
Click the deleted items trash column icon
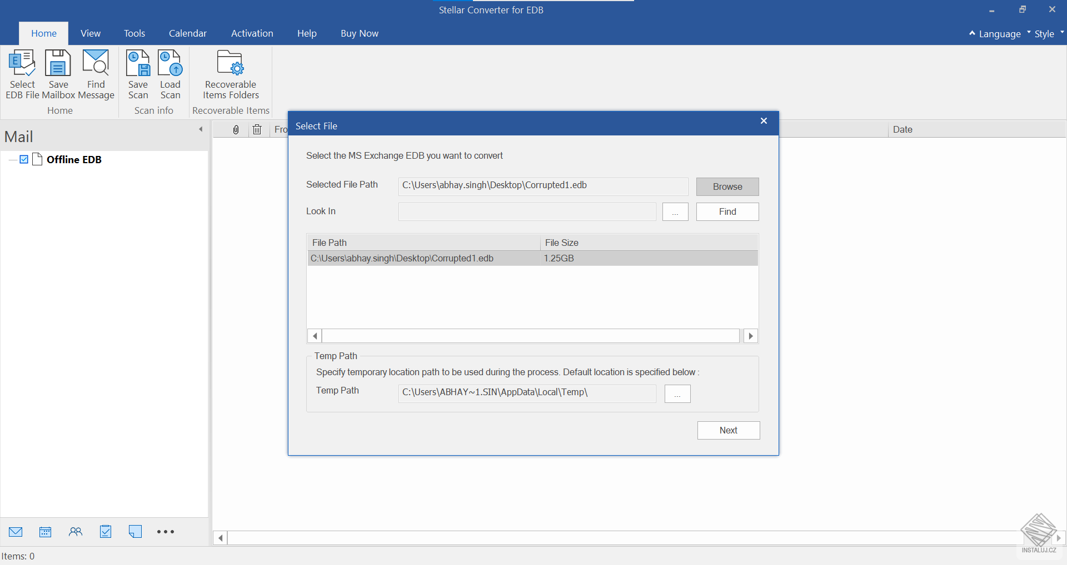click(x=257, y=129)
